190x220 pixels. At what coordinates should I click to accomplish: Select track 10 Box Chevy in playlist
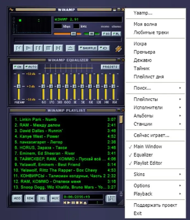pos(65,170)
